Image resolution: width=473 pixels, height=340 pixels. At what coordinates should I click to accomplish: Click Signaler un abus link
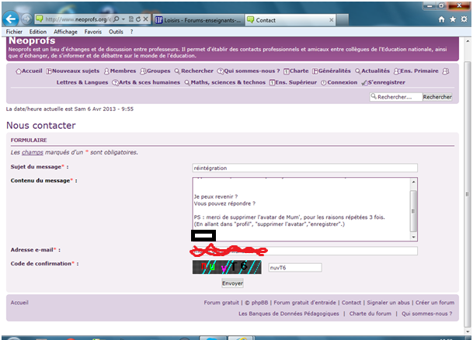[x=388, y=302]
